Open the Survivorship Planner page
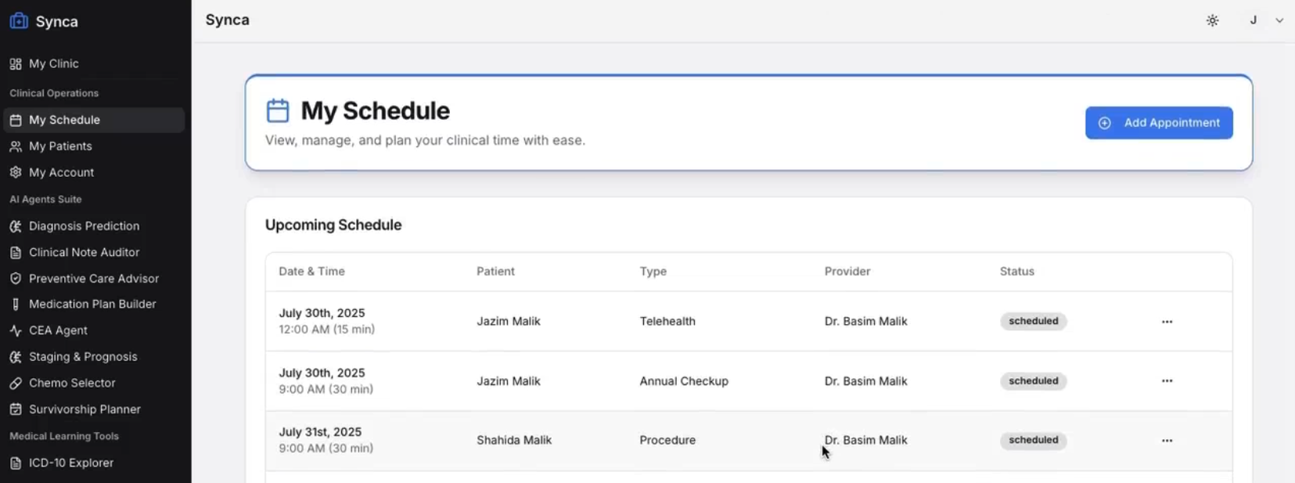 (85, 409)
